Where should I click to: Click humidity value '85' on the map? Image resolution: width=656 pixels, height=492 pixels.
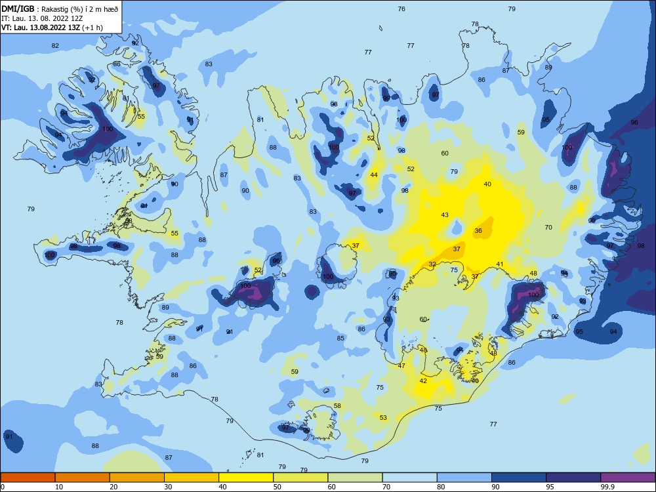click(340, 338)
